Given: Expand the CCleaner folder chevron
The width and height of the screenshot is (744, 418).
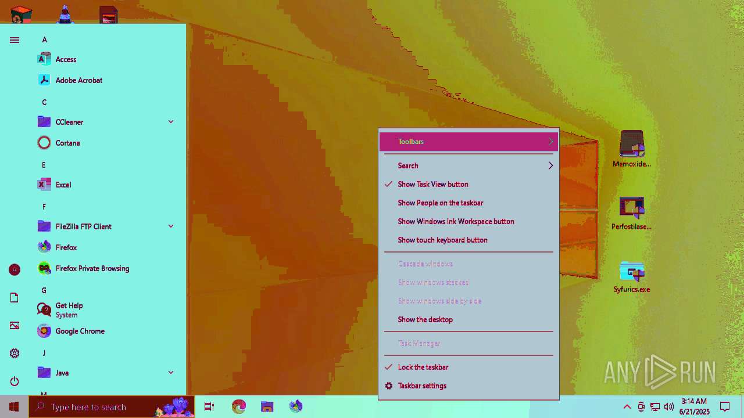Looking at the screenshot, I should pyautogui.click(x=171, y=121).
